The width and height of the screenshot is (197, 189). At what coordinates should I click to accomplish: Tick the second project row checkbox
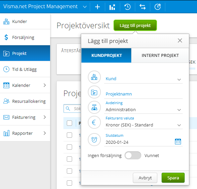tap(69, 147)
